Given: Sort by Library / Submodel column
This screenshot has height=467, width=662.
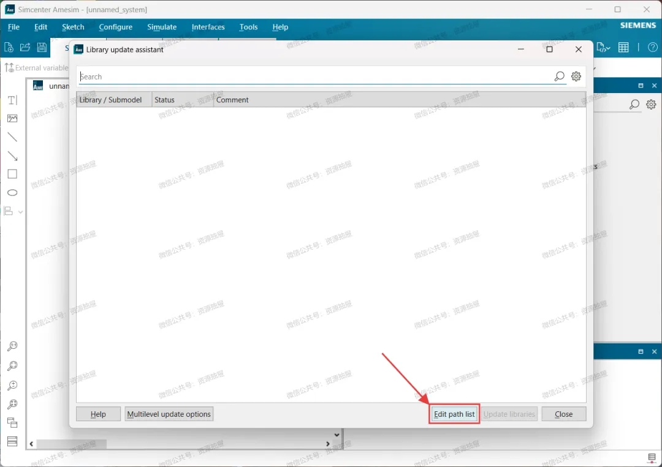Looking at the screenshot, I should tap(114, 100).
